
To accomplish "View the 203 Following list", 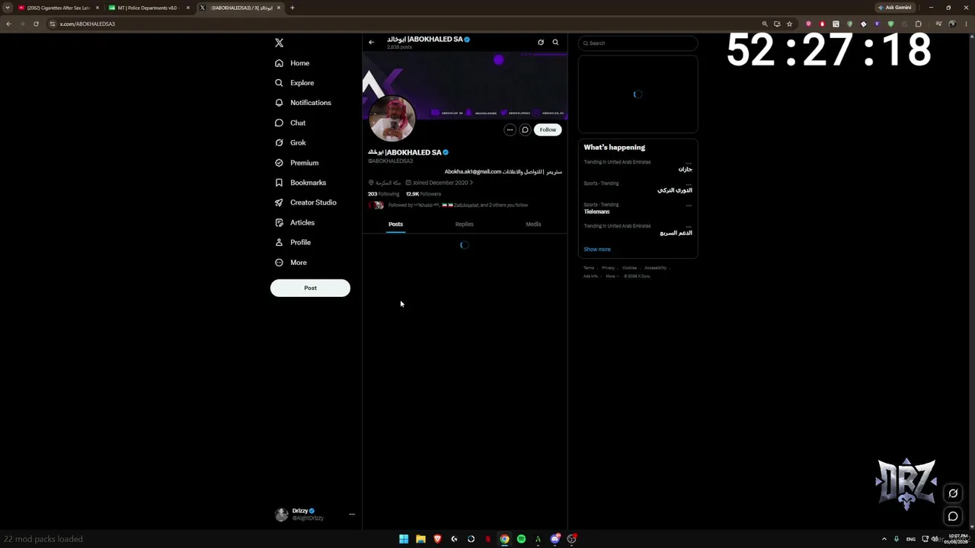I will tap(383, 194).
